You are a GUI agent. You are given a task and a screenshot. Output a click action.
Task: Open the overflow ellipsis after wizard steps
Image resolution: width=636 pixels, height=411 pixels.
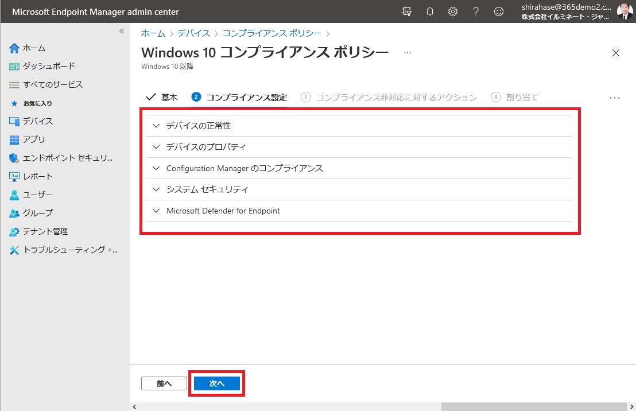[615, 98]
